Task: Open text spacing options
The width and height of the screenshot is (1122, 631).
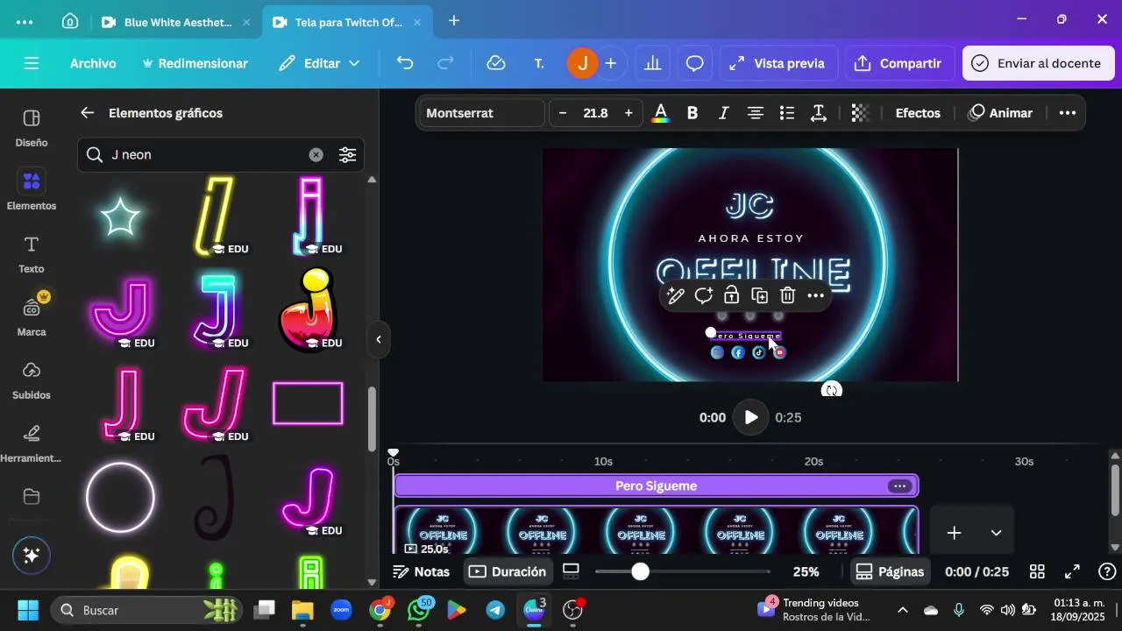Action: [x=819, y=113]
